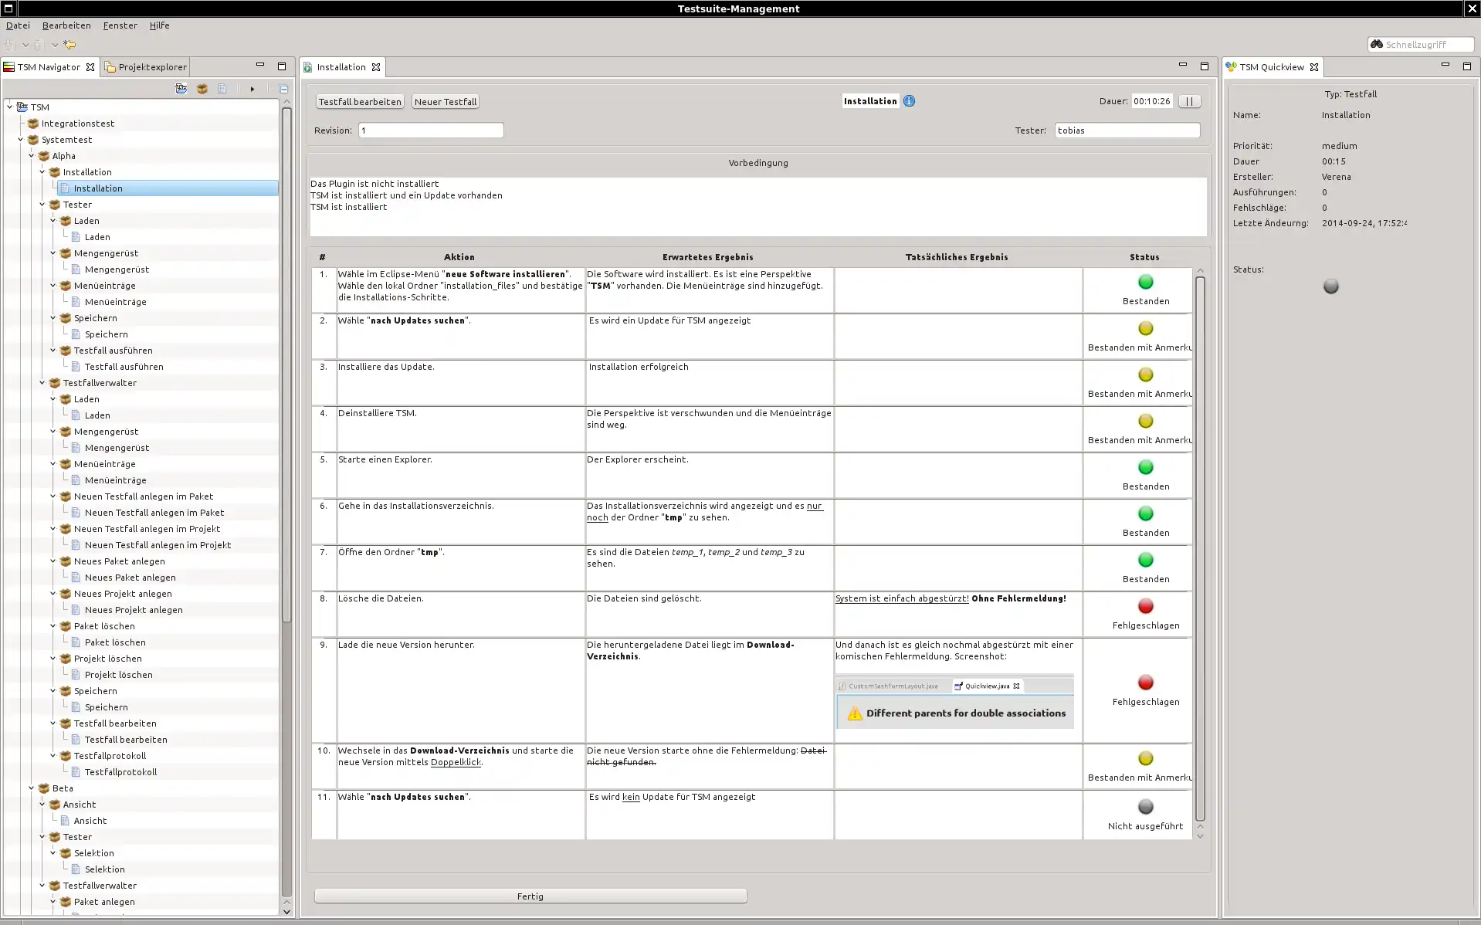Viewport: 1481px width, 925px height.
Task: Focus the Tester input field
Action: pos(1127,130)
